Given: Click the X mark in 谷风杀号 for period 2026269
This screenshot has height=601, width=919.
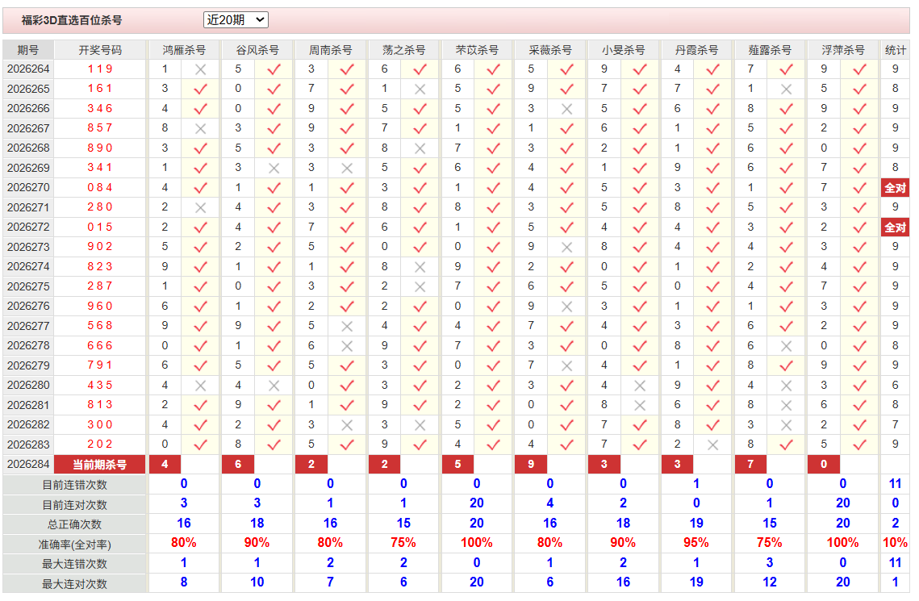Looking at the screenshot, I should click(274, 168).
